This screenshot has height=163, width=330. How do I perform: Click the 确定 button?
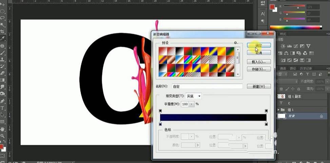[x=258, y=45]
